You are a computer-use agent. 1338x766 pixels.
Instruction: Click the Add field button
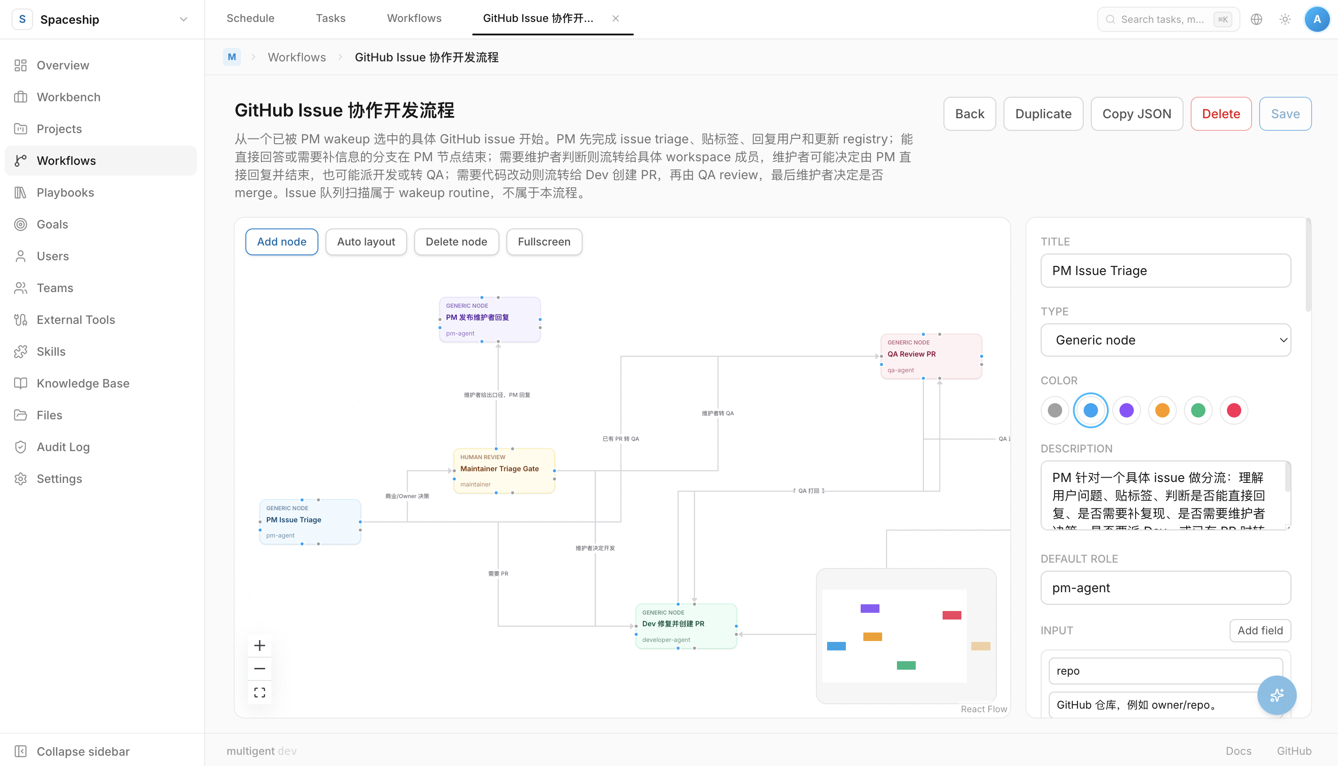1260,631
